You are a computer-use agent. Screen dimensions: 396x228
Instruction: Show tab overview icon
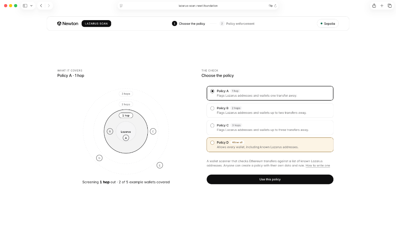pos(390,5)
